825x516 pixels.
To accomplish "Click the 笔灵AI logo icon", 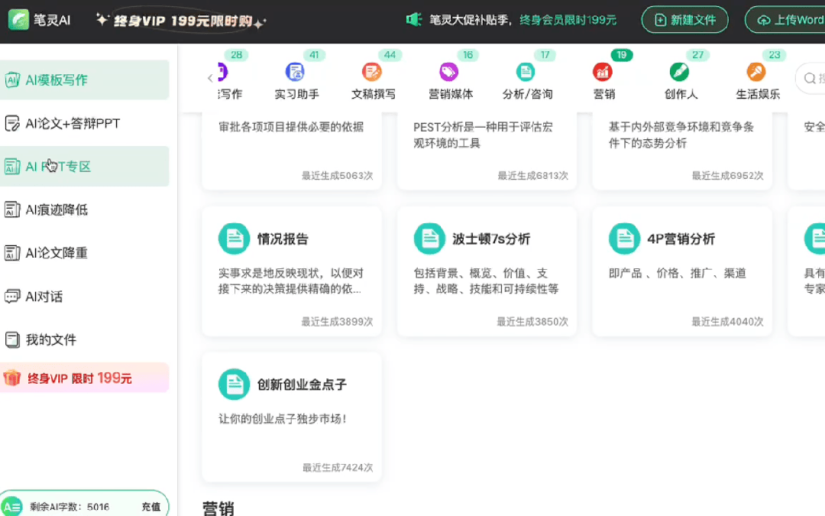I will (18, 21).
